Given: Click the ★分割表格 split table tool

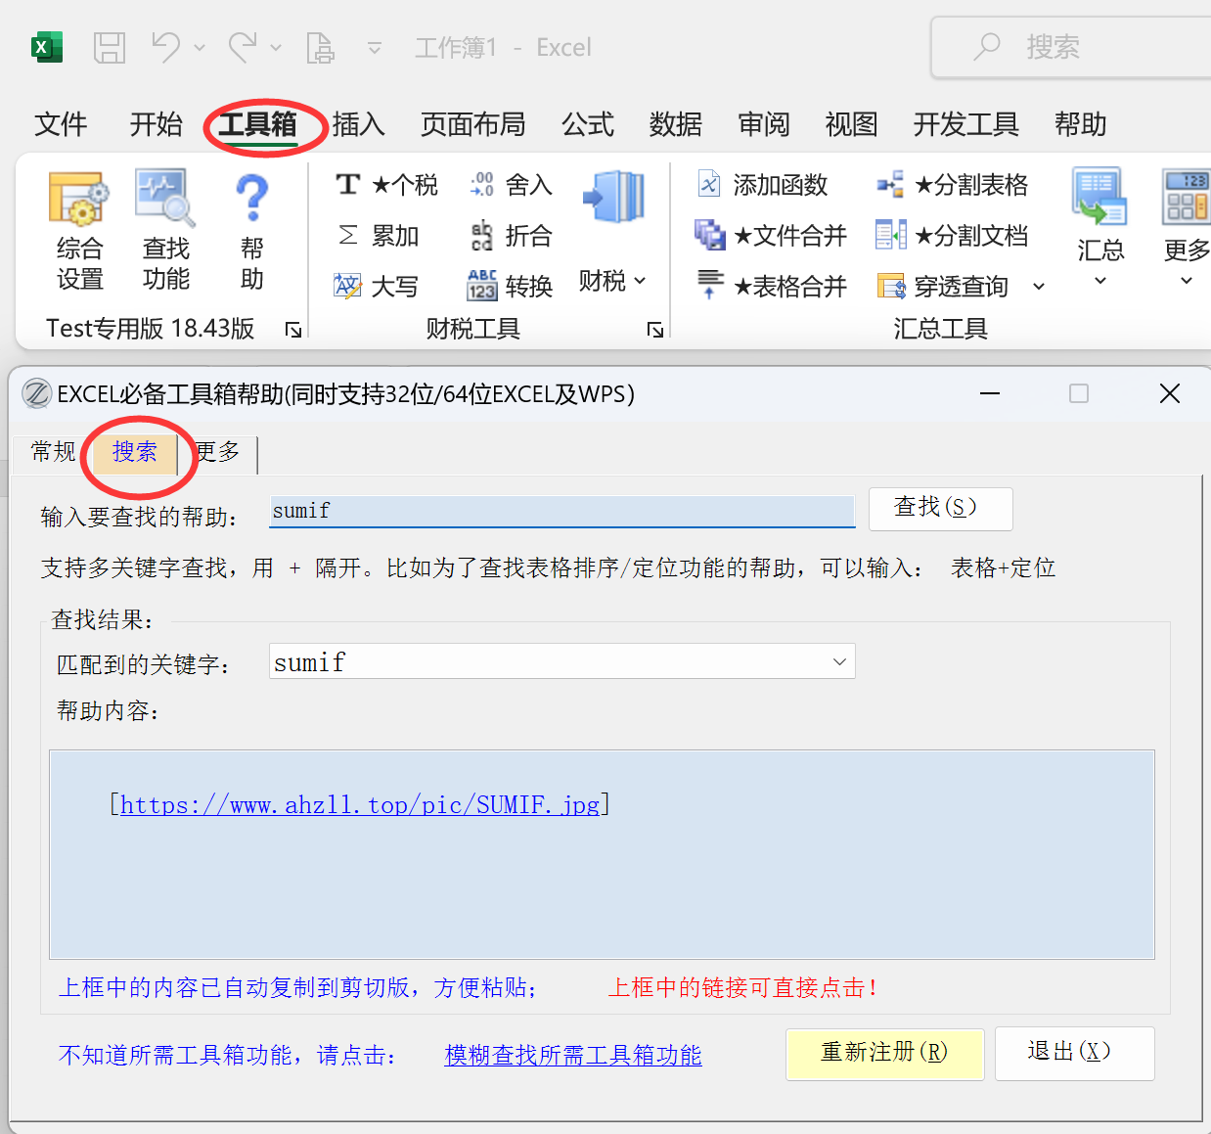Looking at the screenshot, I should (x=952, y=185).
